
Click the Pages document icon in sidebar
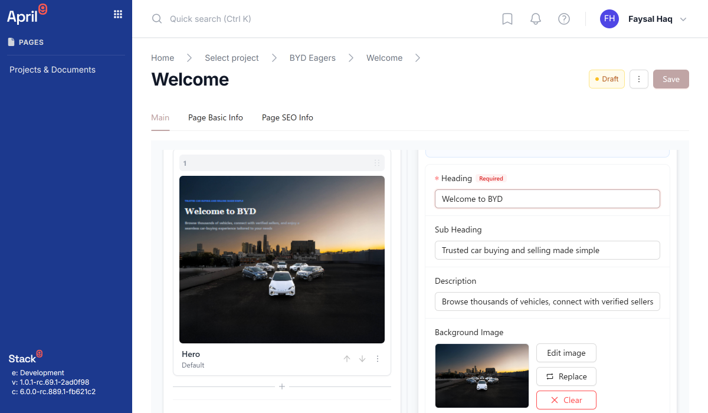(x=11, y=42)
